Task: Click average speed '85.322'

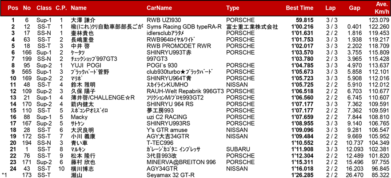Action: pyautogui.click(x=380, y=175)
